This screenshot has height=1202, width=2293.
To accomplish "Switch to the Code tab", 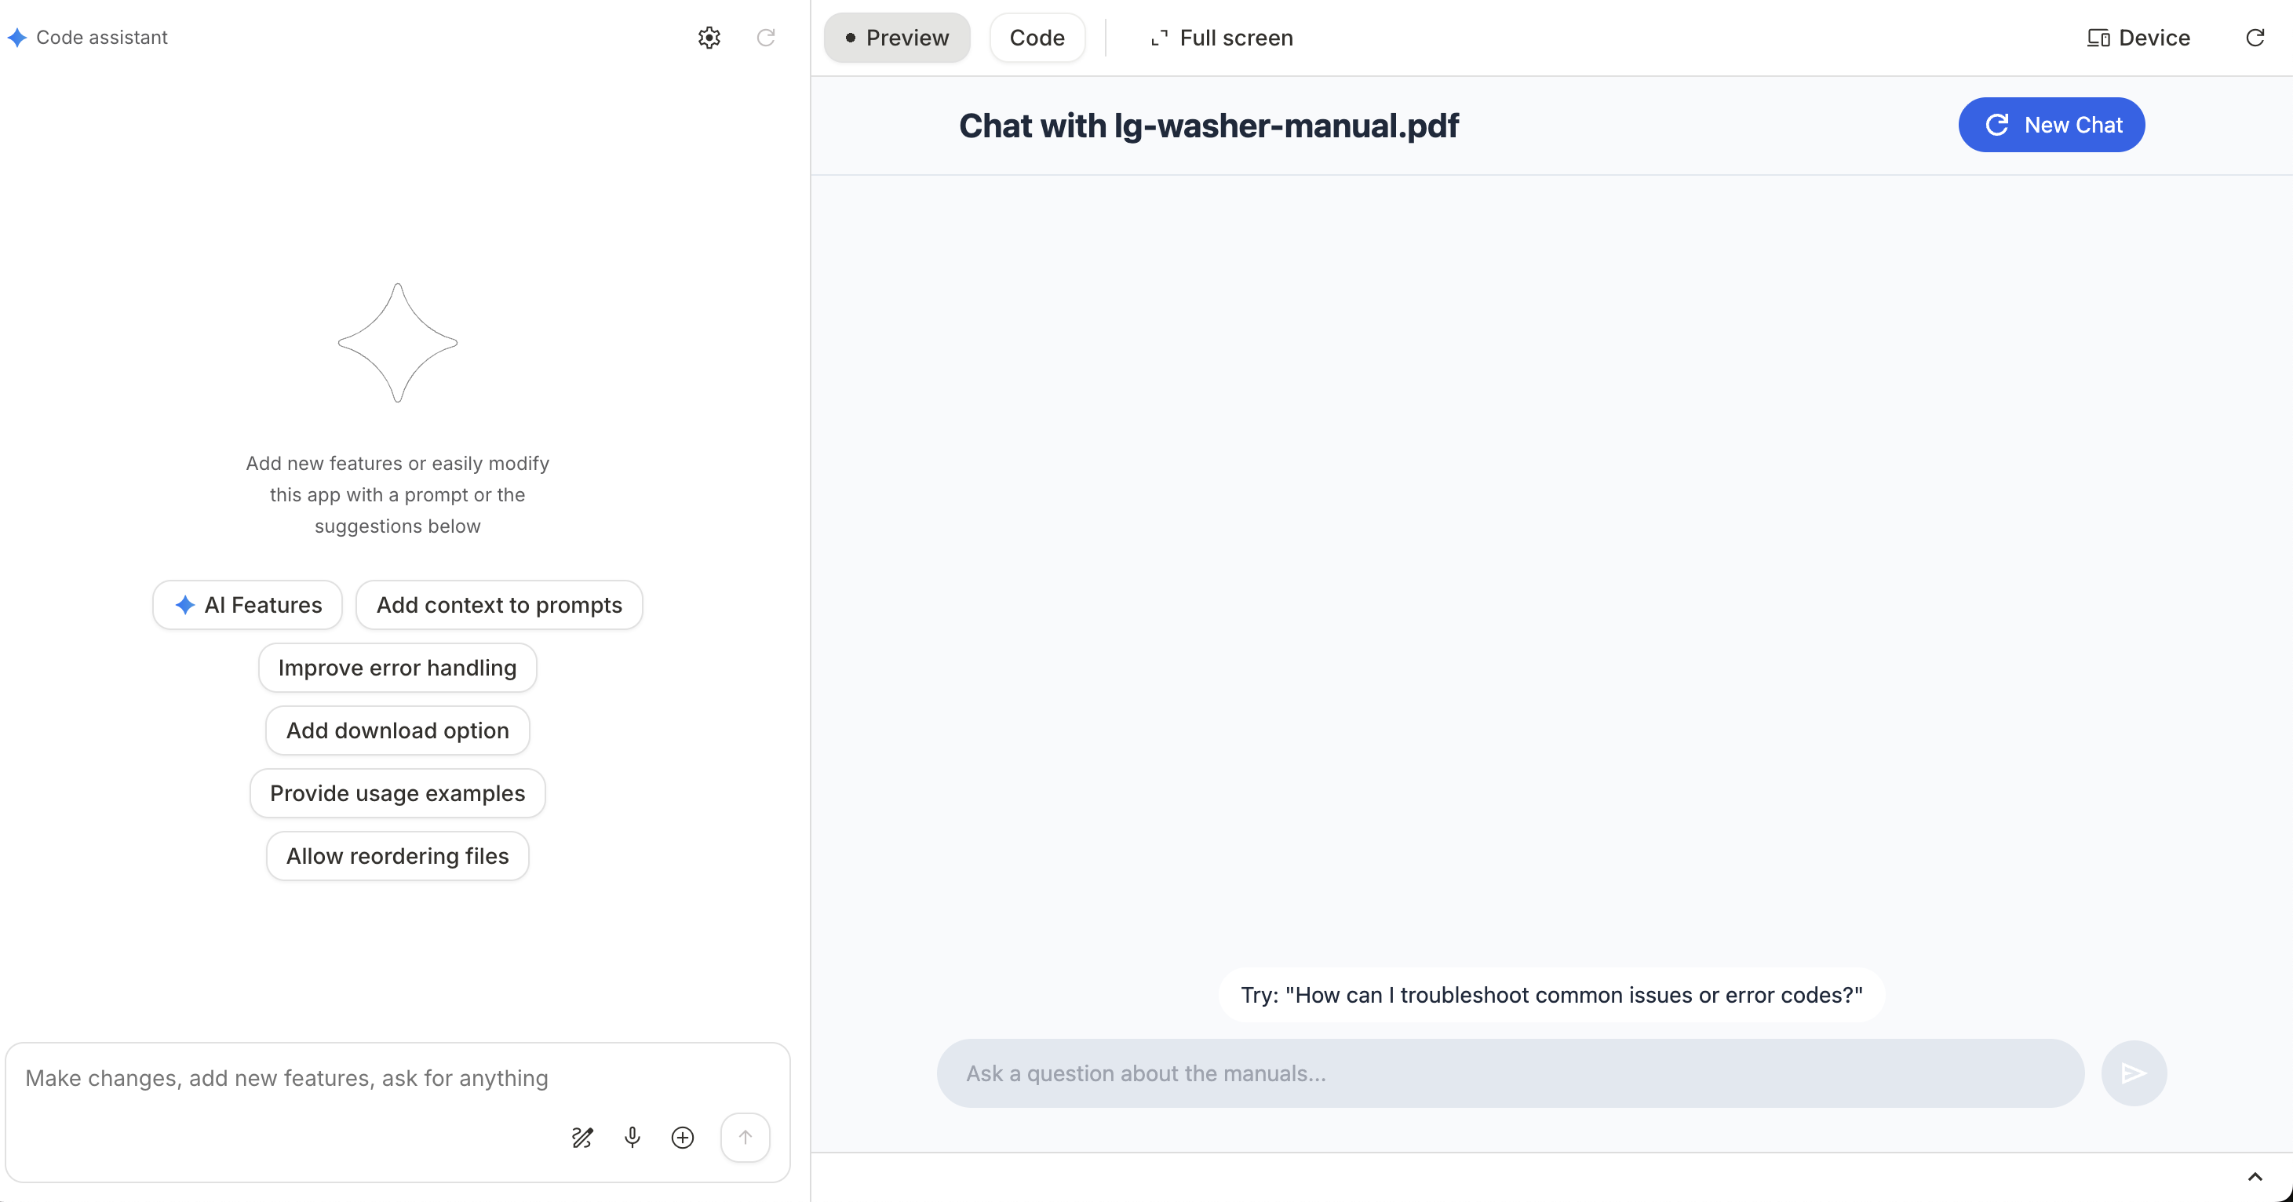I will tap(1036, 38).
